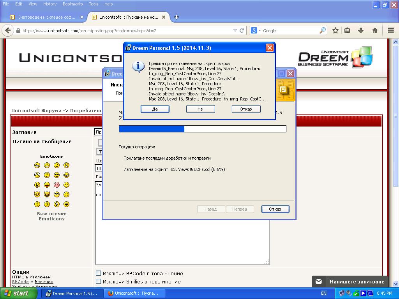Open the Edit menu
The width and height of the screenshot is (399, 299).
tap(19, 4)
